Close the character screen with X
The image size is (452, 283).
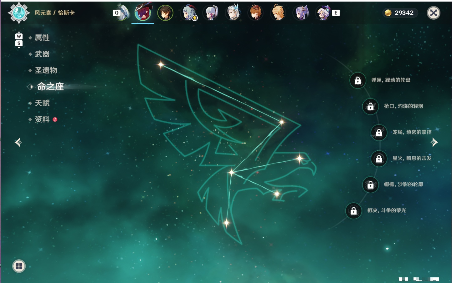(434, 13)
